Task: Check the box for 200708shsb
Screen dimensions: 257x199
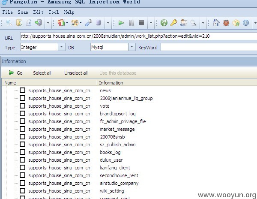Action: pos(22,136)
